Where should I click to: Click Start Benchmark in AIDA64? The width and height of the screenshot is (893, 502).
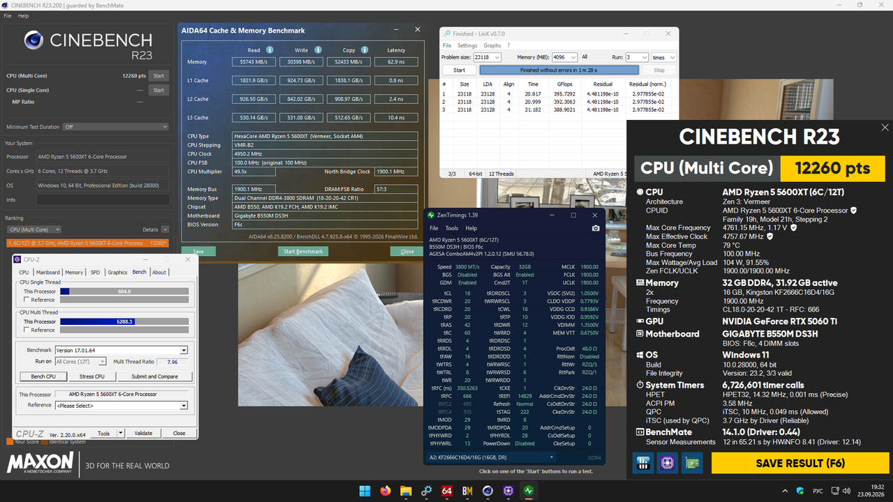click(303, 251)
